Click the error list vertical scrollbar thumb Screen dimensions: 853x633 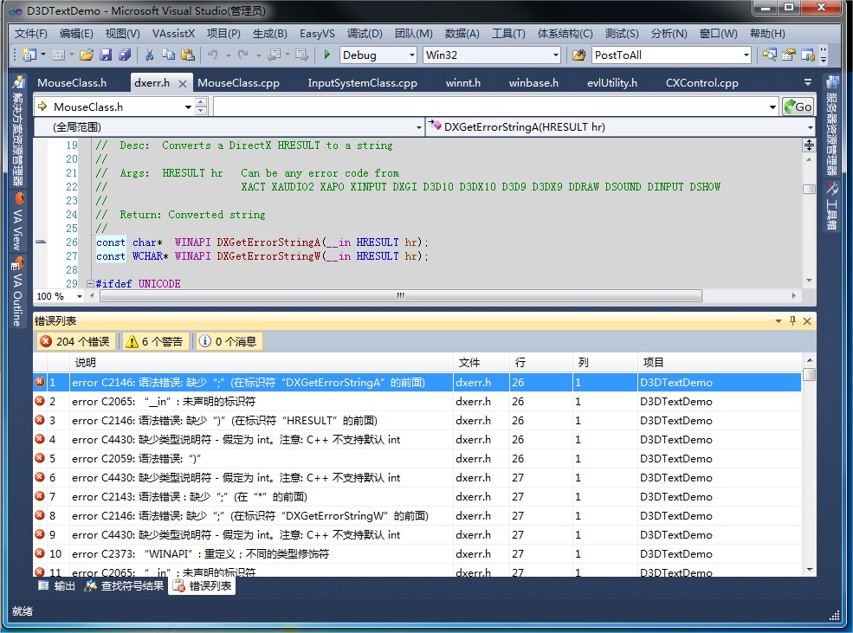click(809, 375)
